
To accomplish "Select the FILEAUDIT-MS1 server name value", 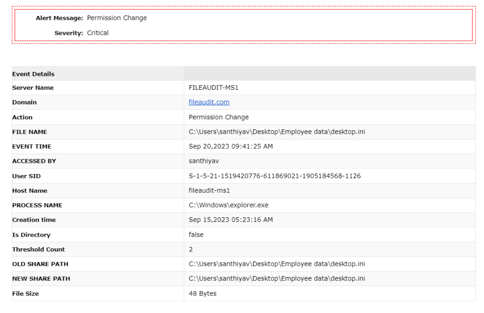I will tap(213, 88).
